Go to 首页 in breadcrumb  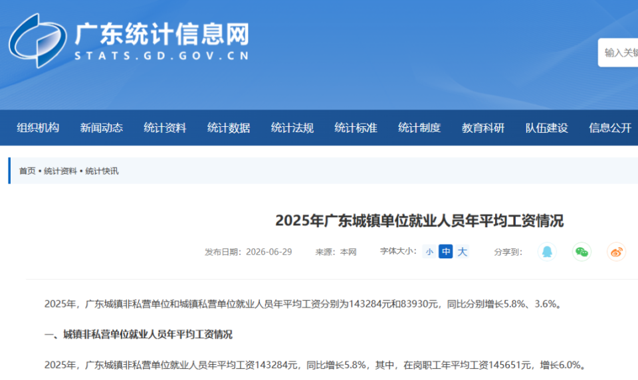click(x=27, y=171)
